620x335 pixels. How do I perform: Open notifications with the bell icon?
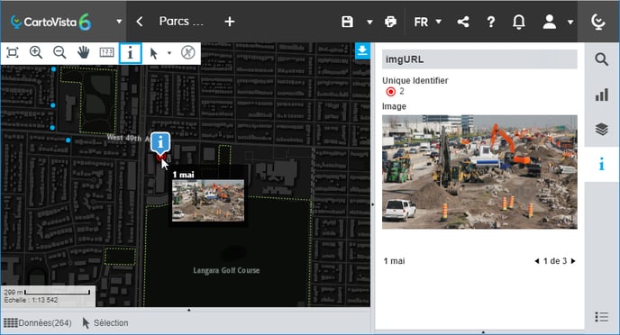pyautogui.click(x=519, y=22)
